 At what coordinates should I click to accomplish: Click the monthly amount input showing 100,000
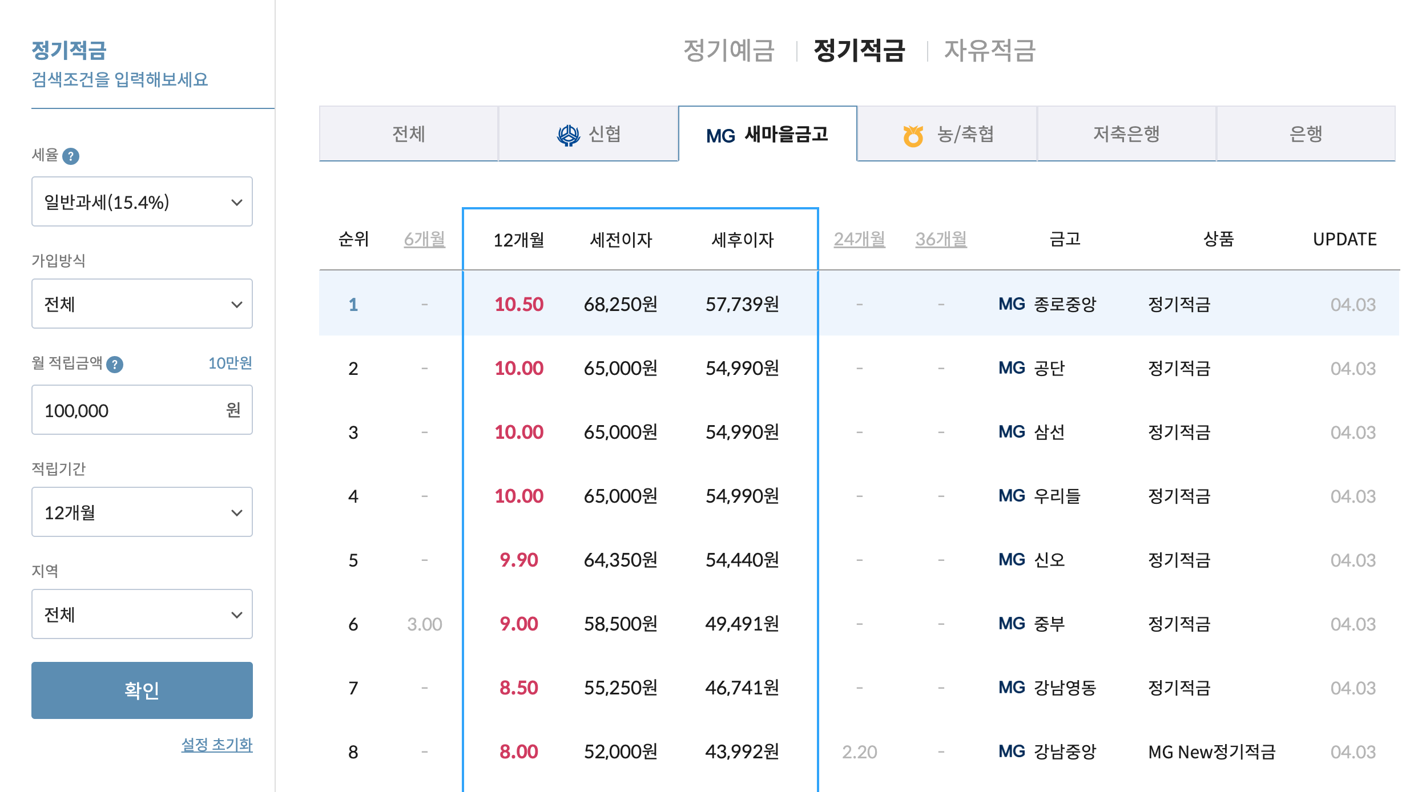pyautogui.click(x=142, y=410)
